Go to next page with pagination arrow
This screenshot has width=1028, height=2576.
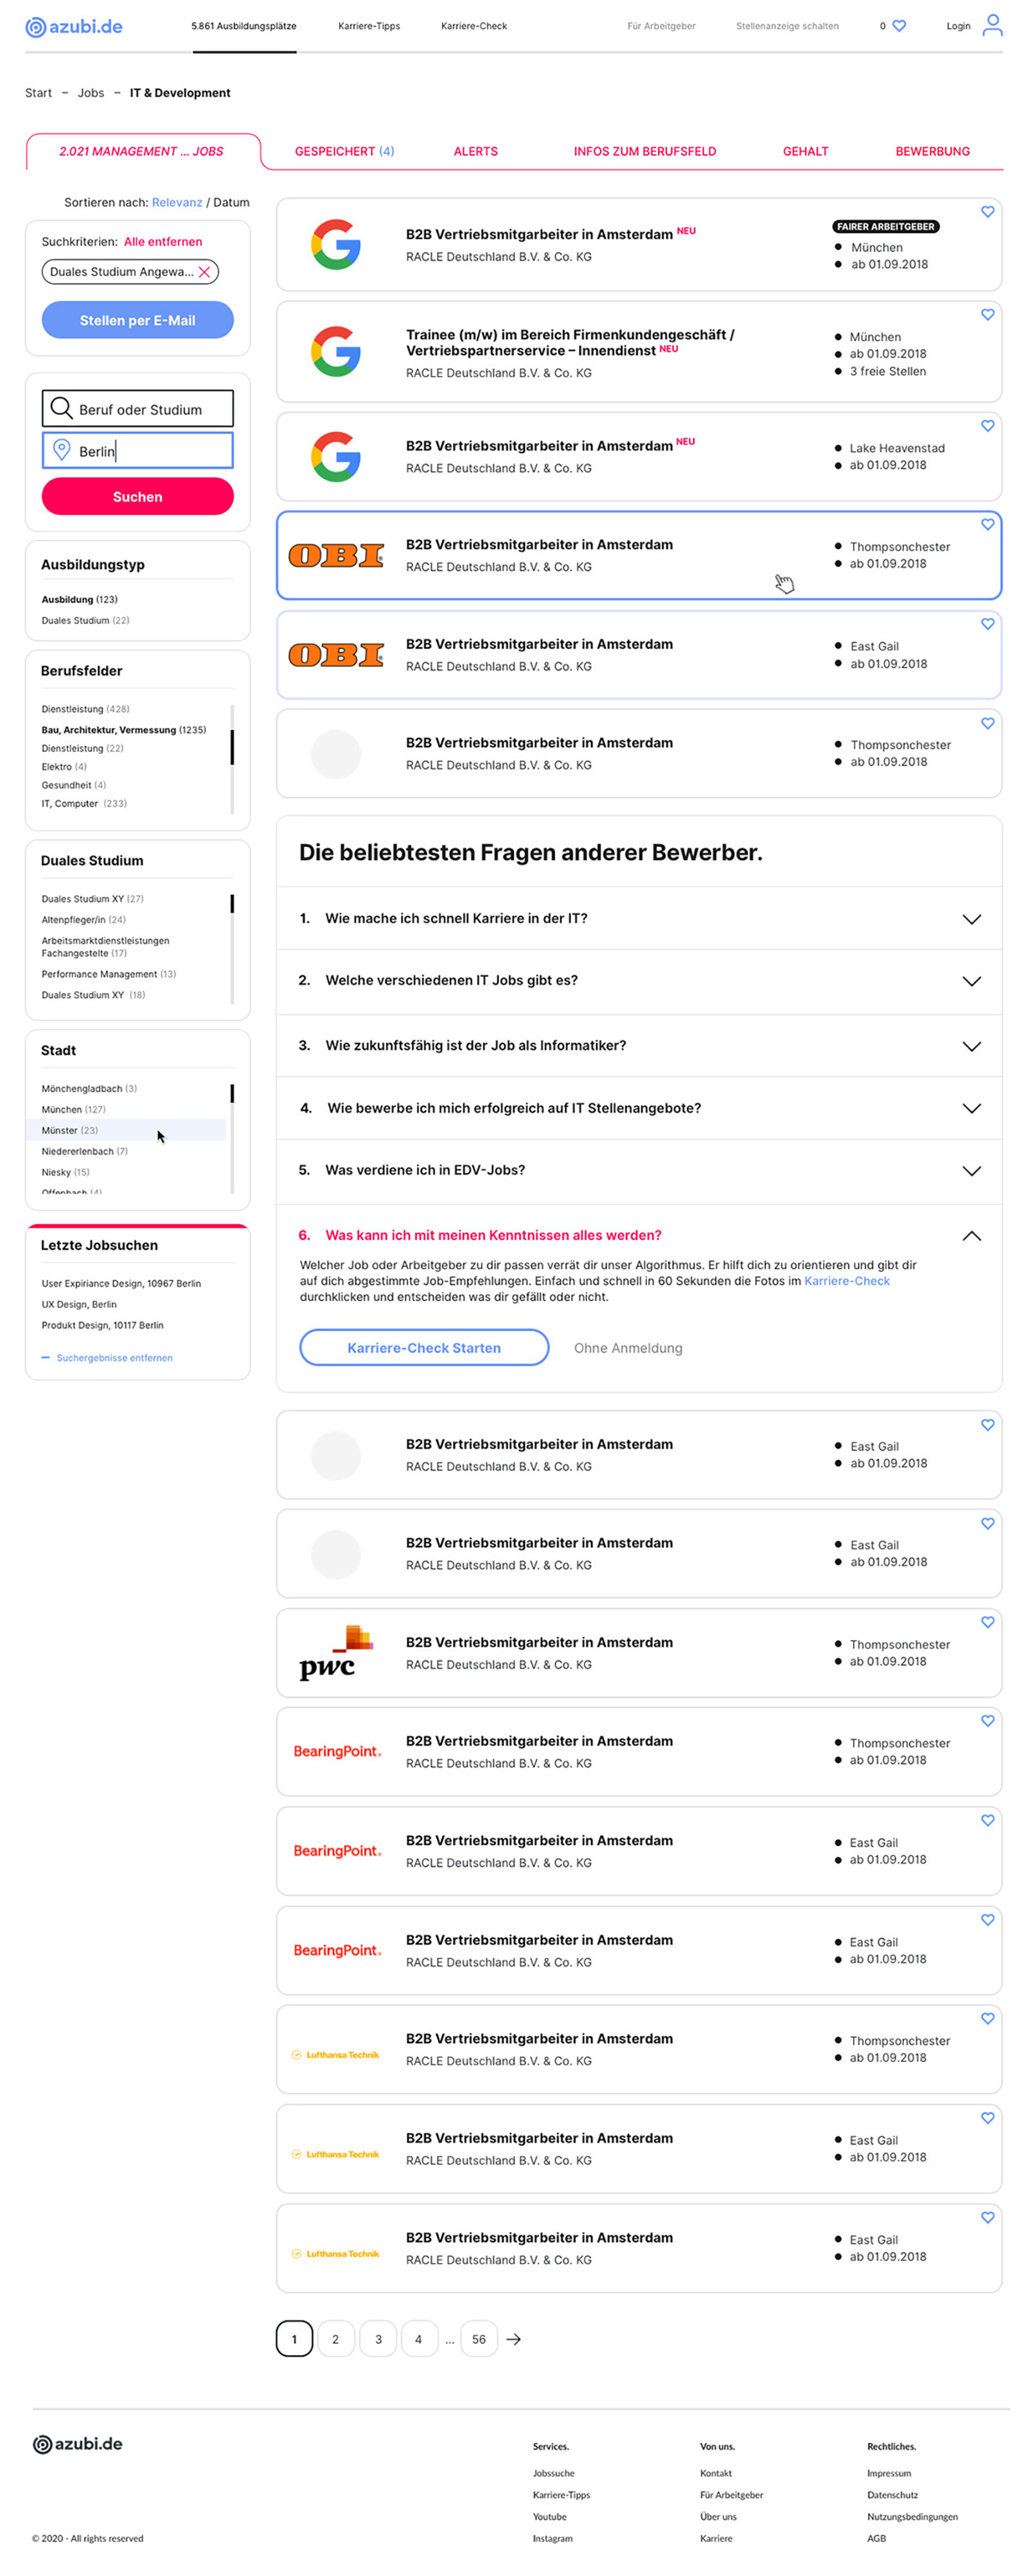513,2339
